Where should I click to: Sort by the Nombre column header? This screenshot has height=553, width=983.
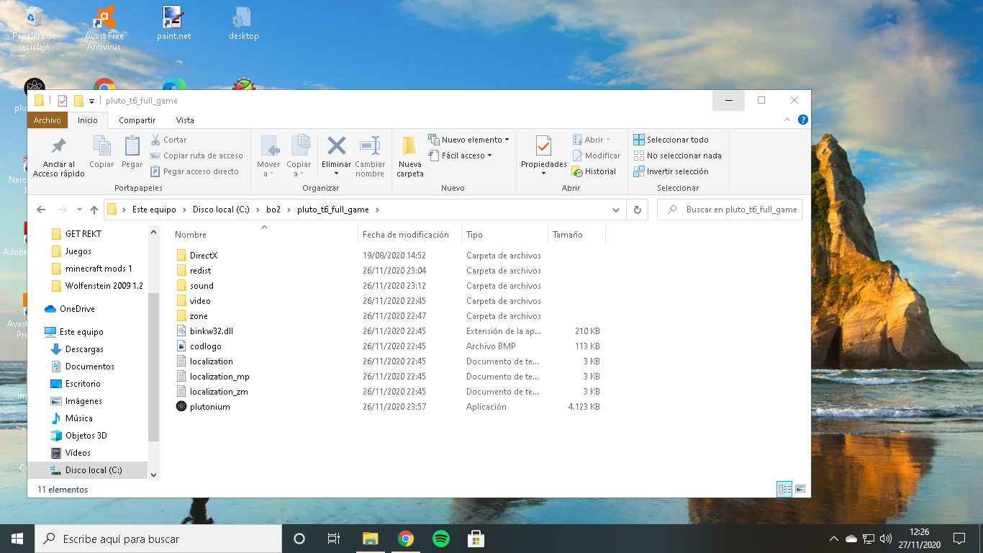pyautogui.click(x=191, y=235)
